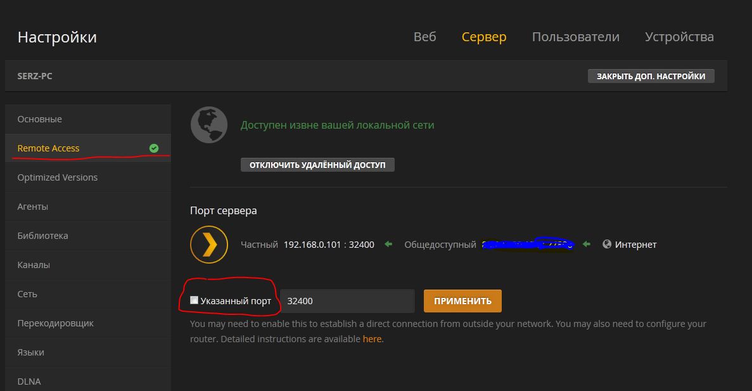Click green arrow before the Интернет label
752x391 pixels.
(588, 245)
